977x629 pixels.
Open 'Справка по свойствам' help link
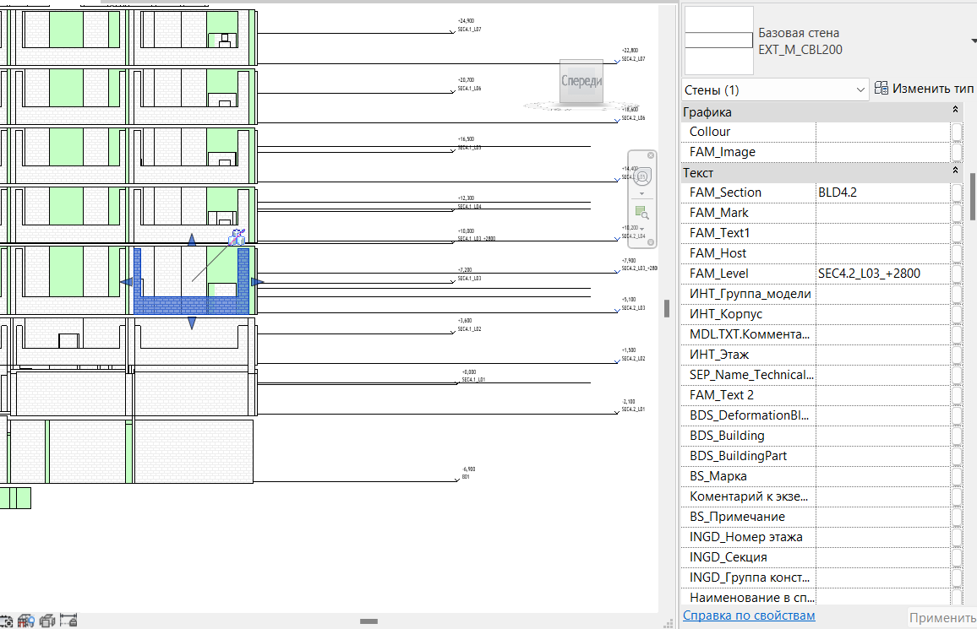click(749, 615)
